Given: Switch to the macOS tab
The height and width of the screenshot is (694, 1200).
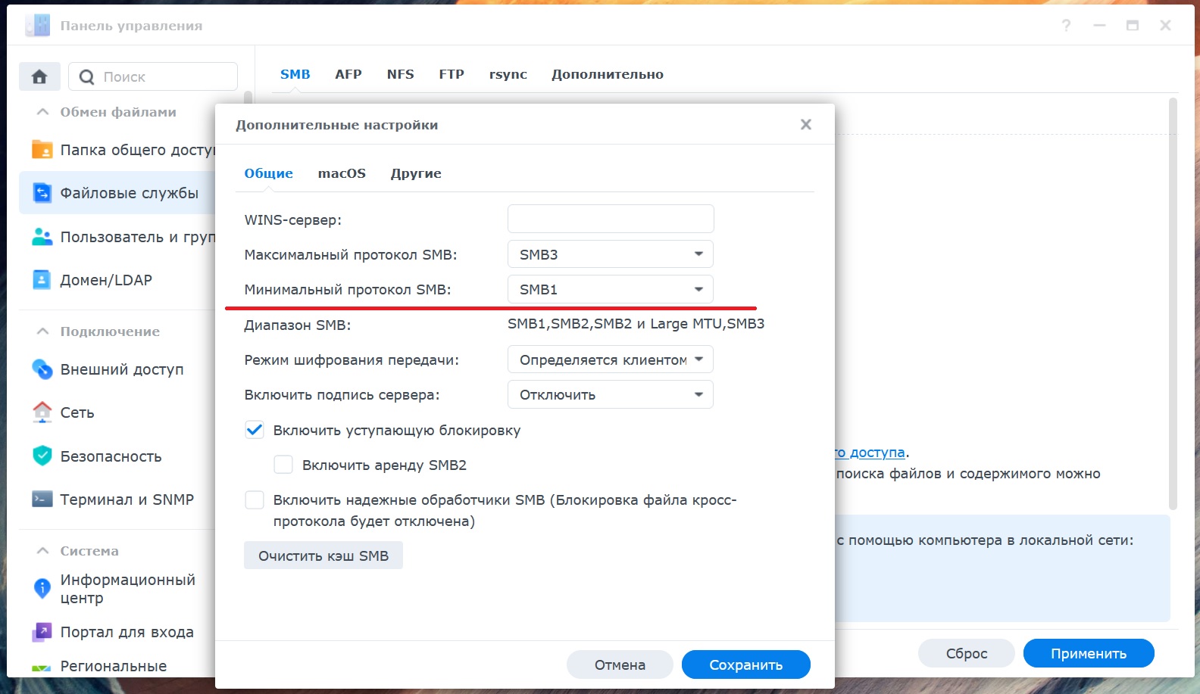Looking at the screenshot, I should [x=342, y=173].
